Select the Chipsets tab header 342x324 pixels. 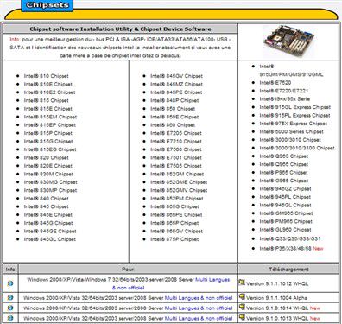tap(47, 5)
